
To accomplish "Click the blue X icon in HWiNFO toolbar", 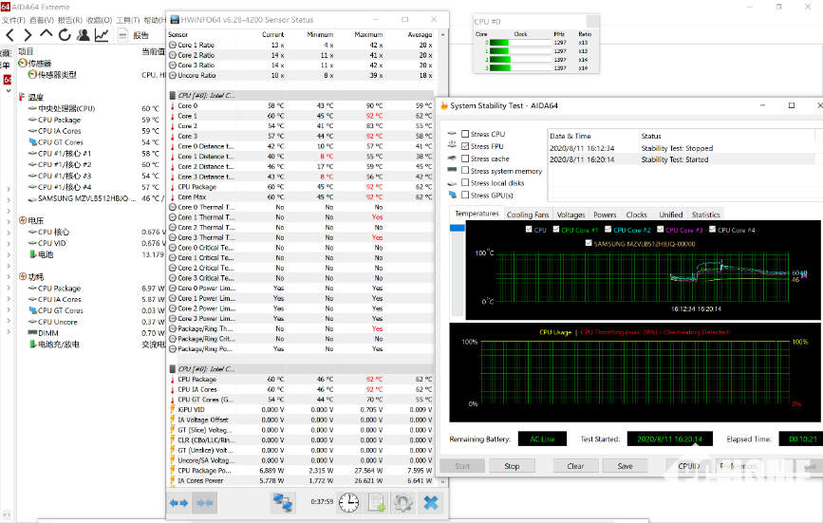I will point(431,503).
